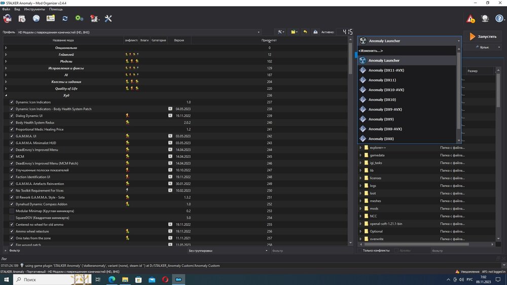Uncheck G.A.M.M.A. Minimalist HUD mod

12,143
